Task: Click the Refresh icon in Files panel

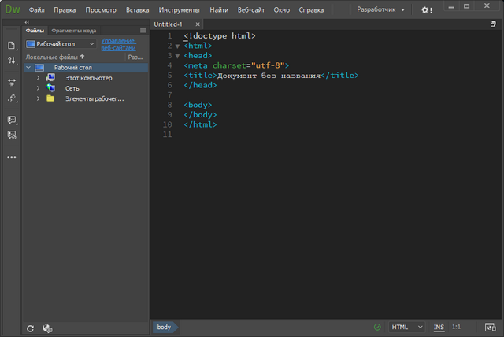Action: coord(31,328)
